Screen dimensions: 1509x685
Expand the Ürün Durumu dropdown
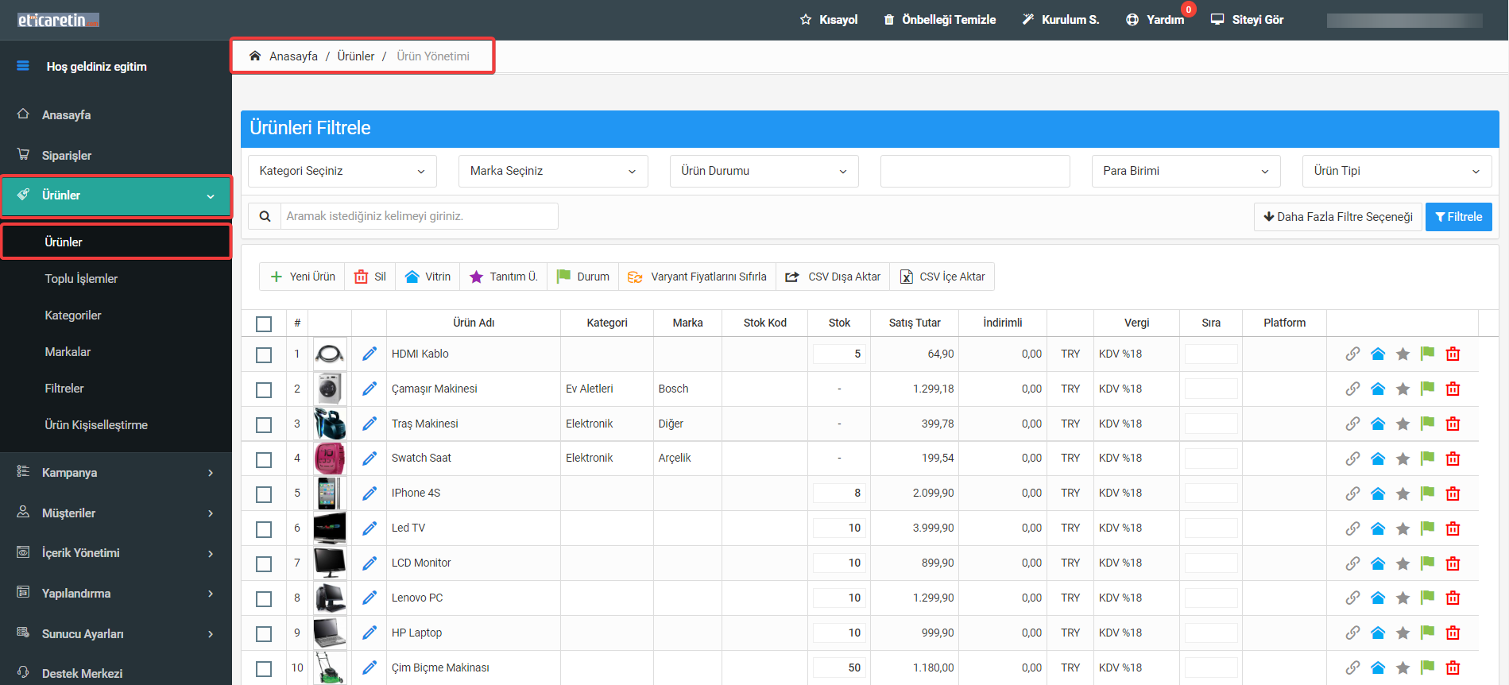tap(764, 171)
